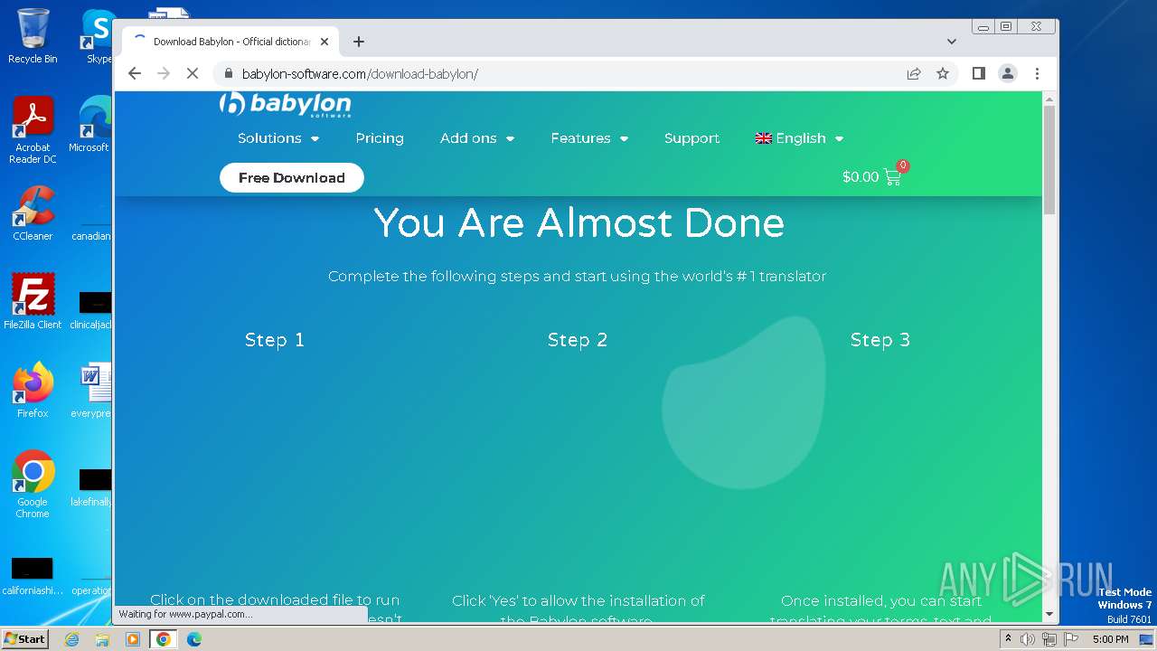1157x651 pixels.
Task: Click the share page icon in the address bar
Action: (914, 73)
